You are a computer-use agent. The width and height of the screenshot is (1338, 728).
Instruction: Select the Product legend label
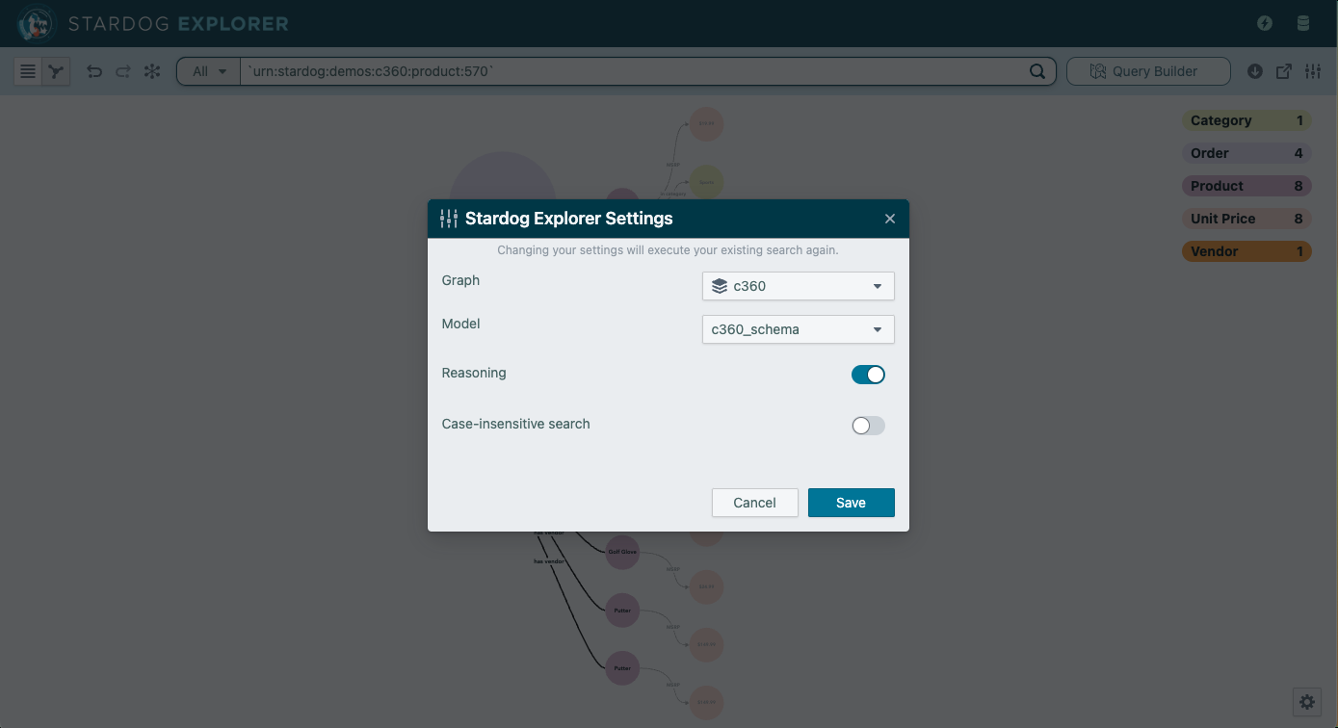[1246, 185]
